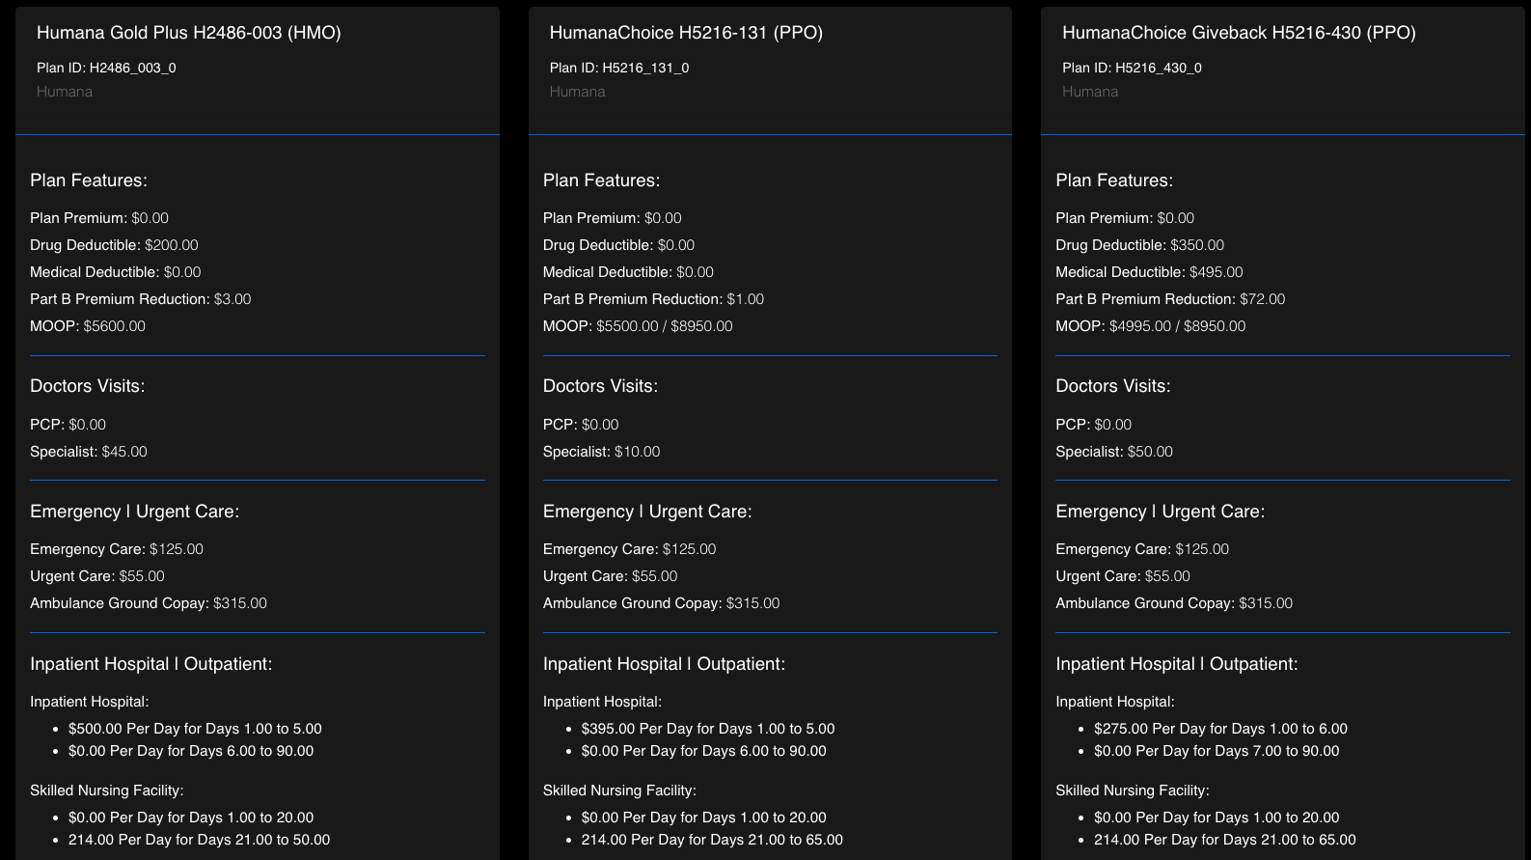Screen dimensions: 1531x860
Task: Select the MOOP $4995.00 / $8950.00 line
Action: pyautogui.click(x=1150, y=326)
